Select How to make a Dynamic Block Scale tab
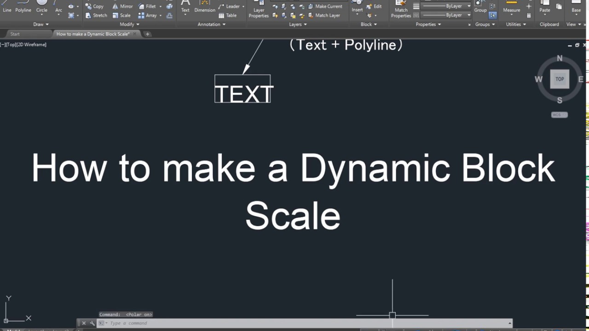 [x=92, y=34]
